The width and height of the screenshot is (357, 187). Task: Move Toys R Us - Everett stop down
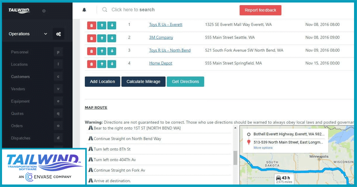(112, 25)
